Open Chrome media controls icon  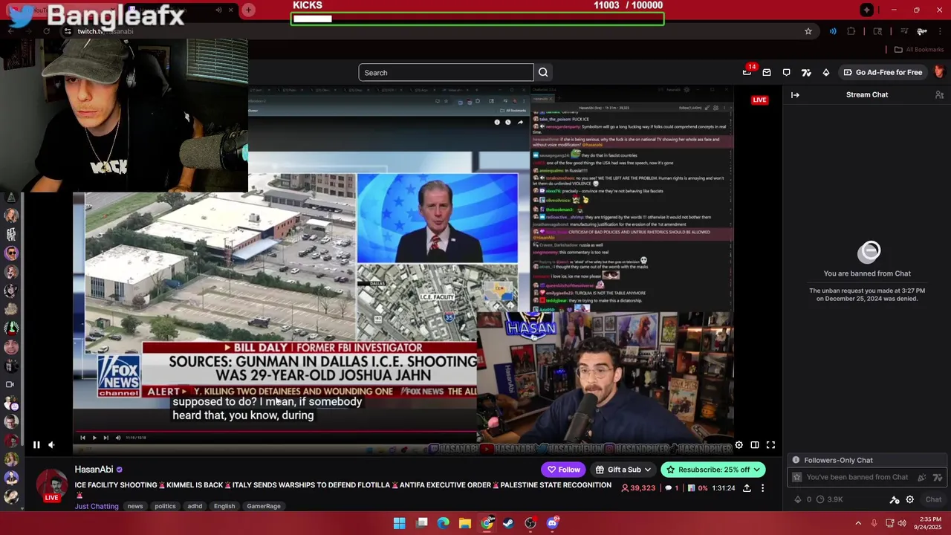[x=904, y=31]
